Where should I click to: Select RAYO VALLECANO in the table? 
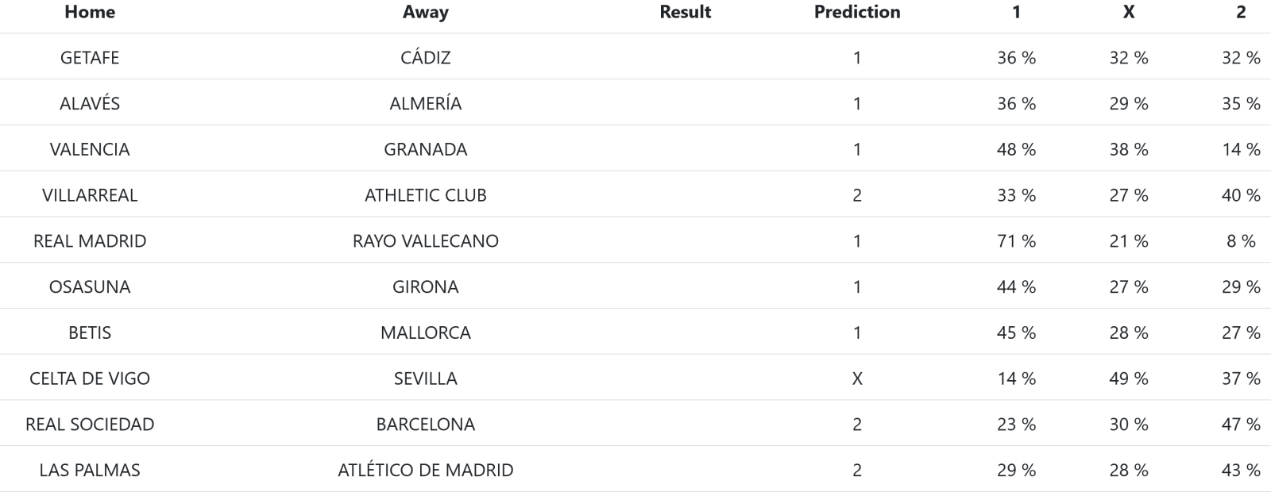425,241
